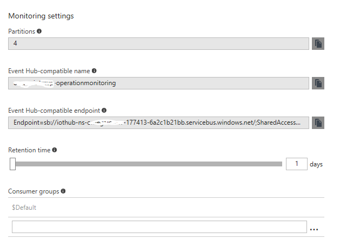The width and height of the screenshot is (340, 245).
Task: View info tooltip for Retention time
Action: (x=55, y=150)
